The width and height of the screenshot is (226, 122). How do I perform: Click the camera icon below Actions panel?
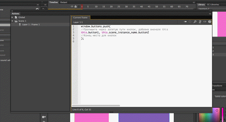(44, 117)
